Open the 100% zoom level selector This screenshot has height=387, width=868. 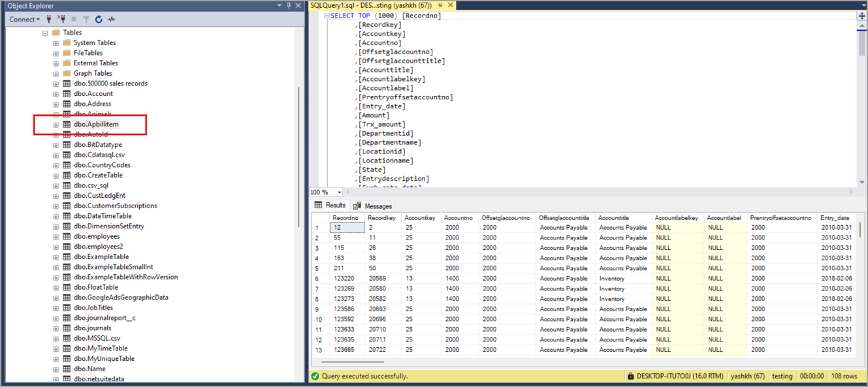[x=326, y=192]
